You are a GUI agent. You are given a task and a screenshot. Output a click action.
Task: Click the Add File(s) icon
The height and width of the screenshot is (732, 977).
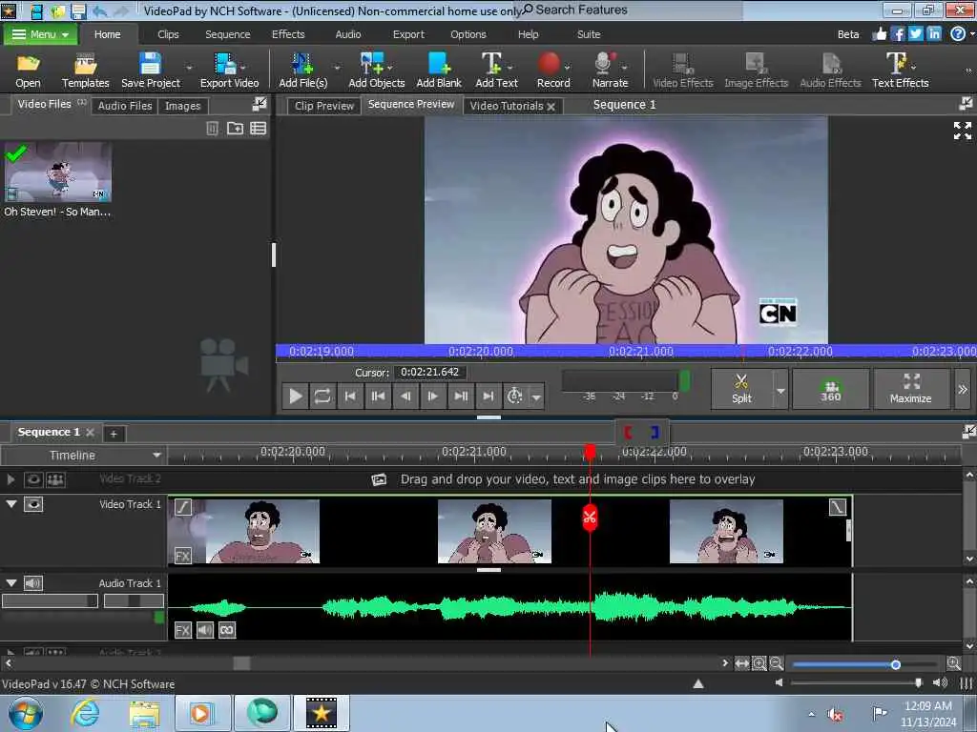pos(302,63)
